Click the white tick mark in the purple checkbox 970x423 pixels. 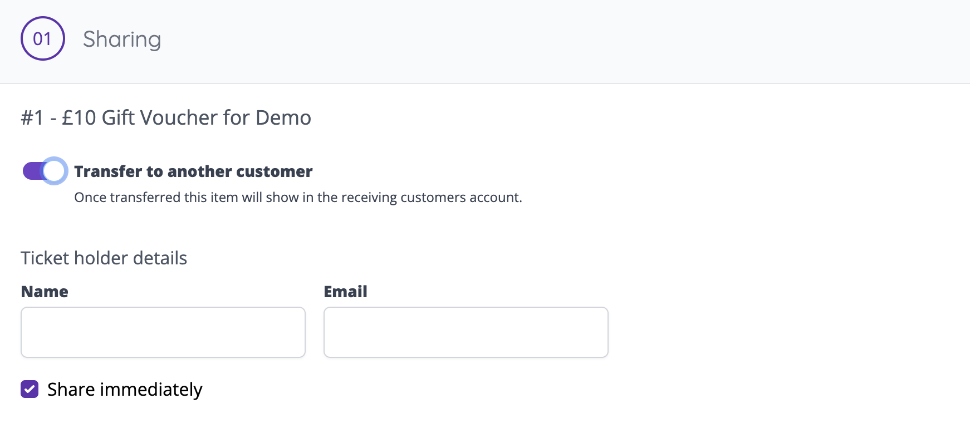point(30,389)
